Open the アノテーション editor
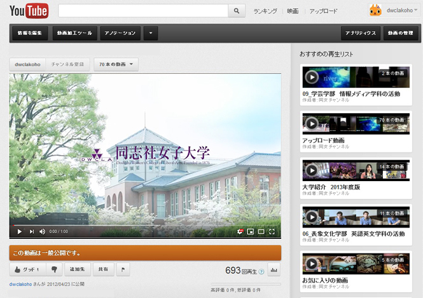The image size is (423, 298). (120, 33)
